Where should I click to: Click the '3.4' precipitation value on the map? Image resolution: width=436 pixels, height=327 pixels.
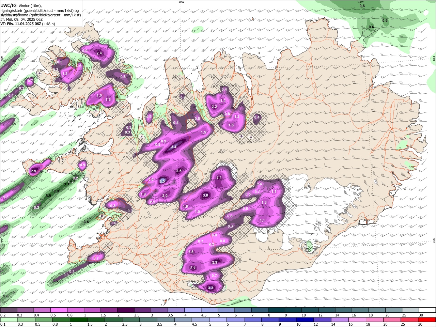(174, 147)
